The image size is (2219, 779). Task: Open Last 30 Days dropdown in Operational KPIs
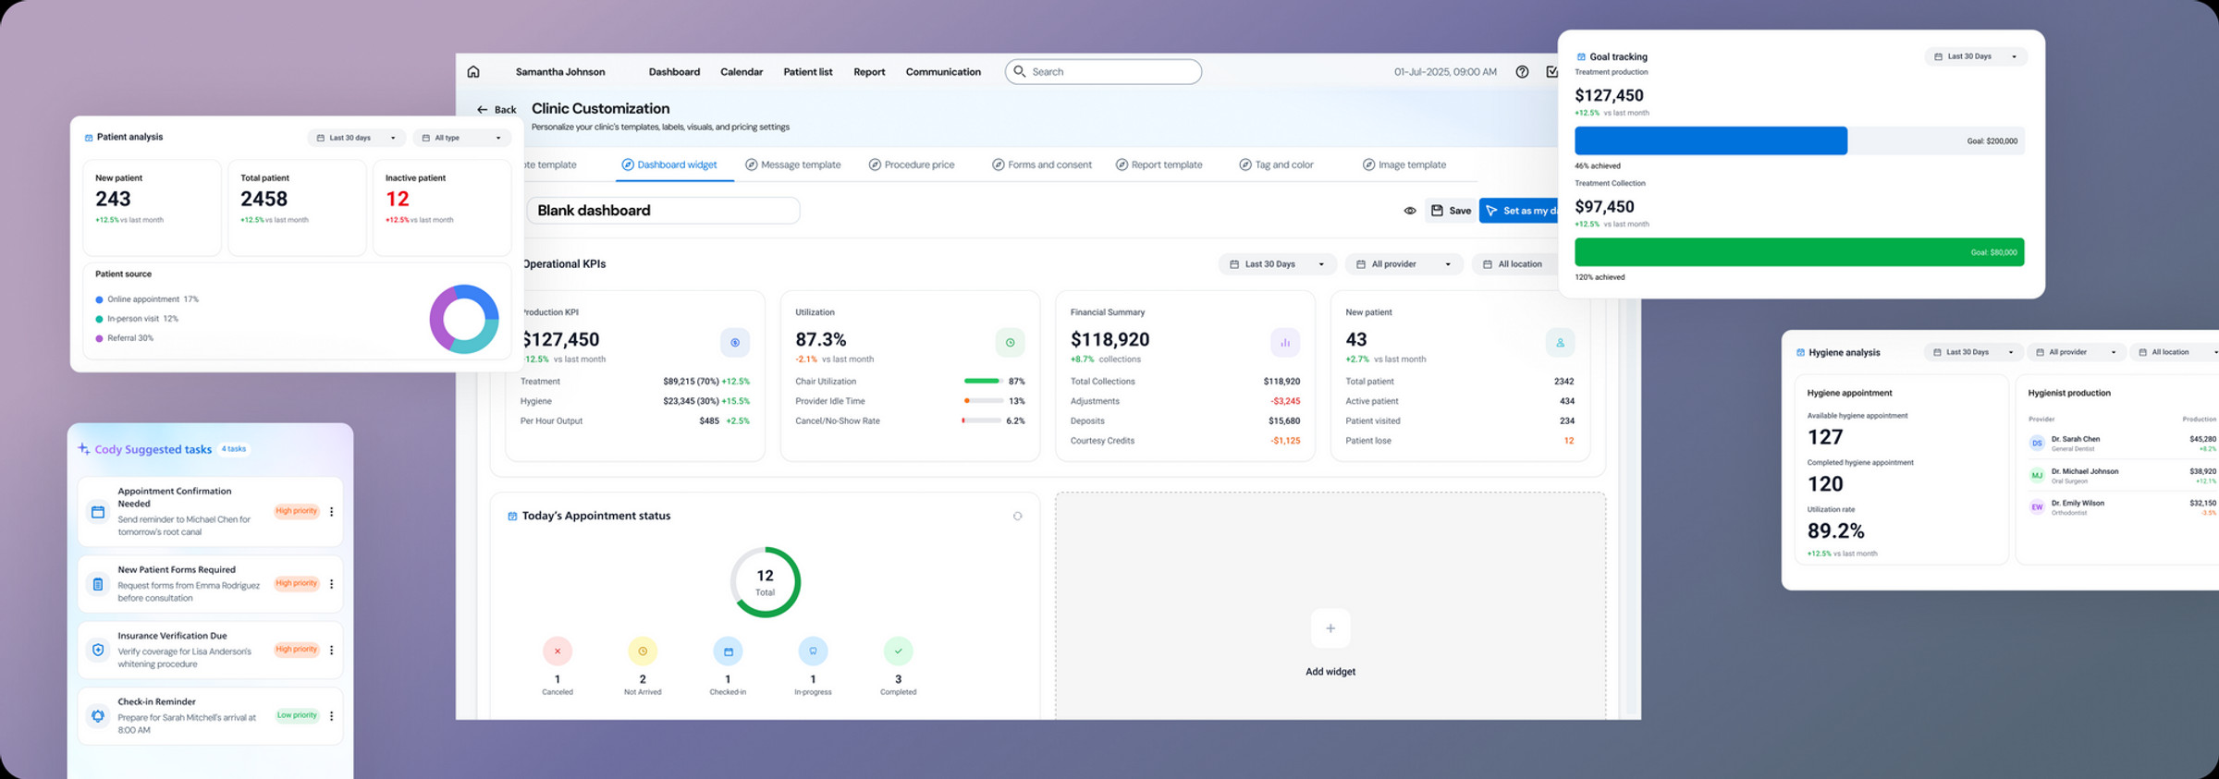coord(1277,264)
